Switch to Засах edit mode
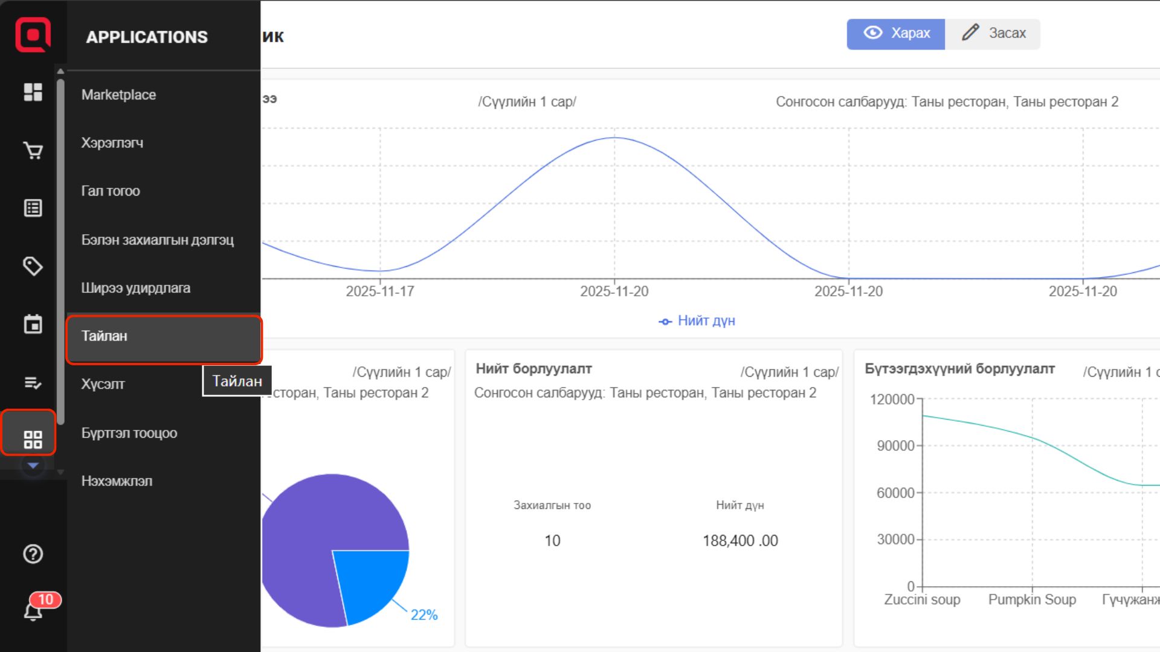 993,33
